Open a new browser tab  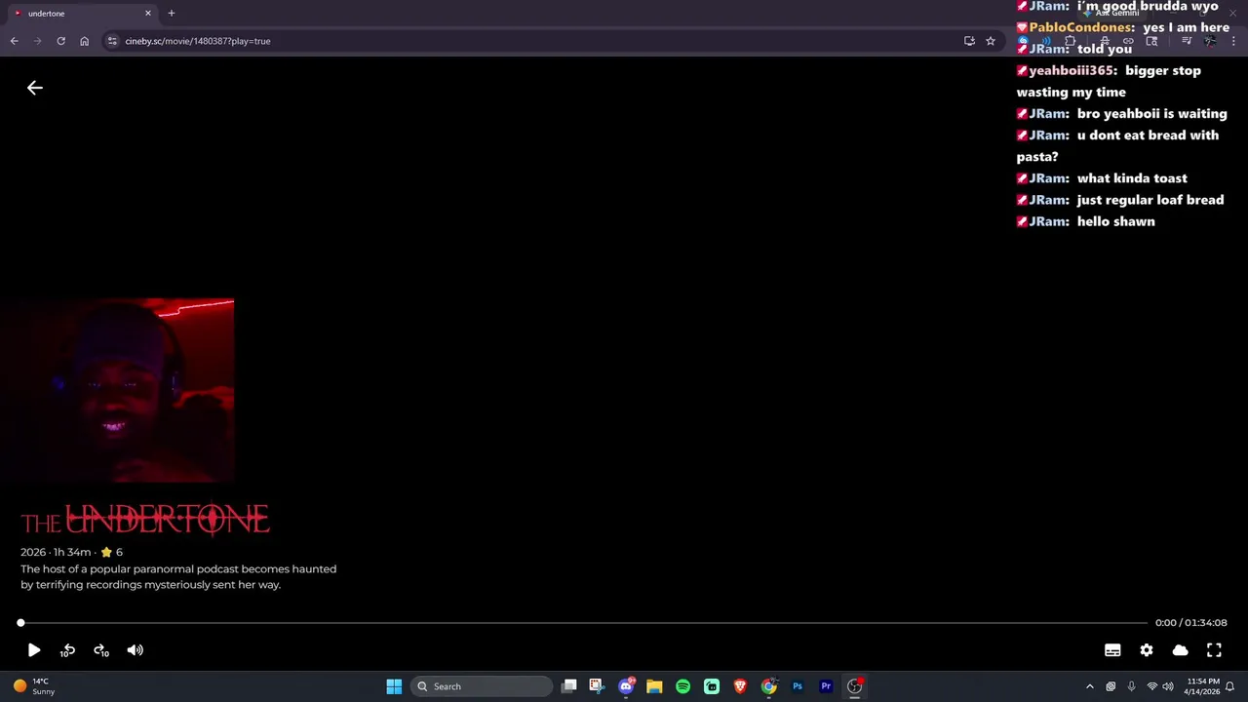click(x=172, y=14)
